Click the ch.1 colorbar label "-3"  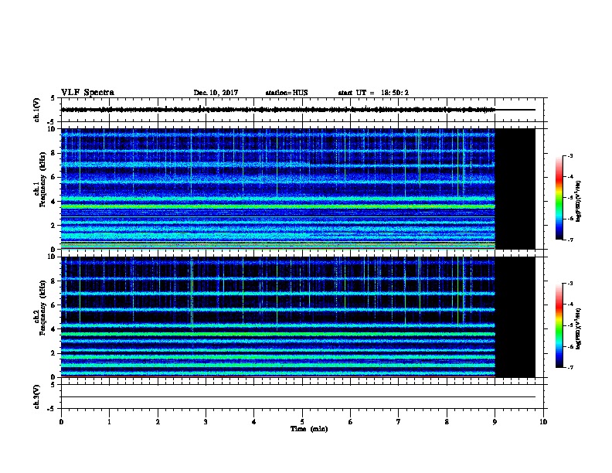click(x=569, y=155)
